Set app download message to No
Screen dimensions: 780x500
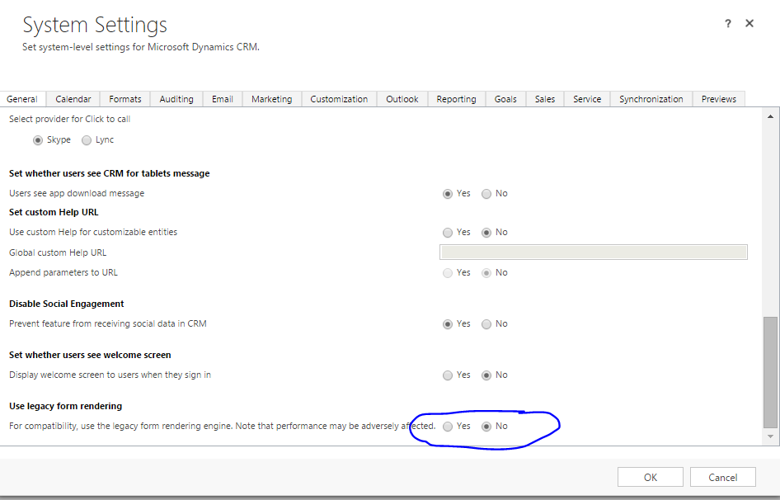(x=486, y=194)
